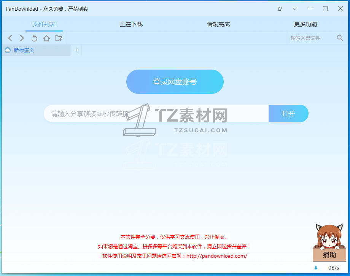Refresh the file list
The image size is (350, 276).
(34, 38)
